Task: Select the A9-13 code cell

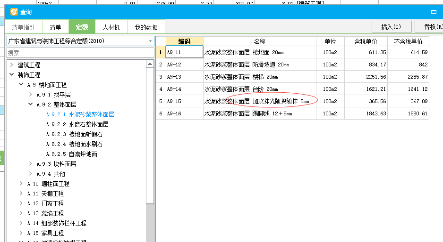Action: click(x=185, y=77)
